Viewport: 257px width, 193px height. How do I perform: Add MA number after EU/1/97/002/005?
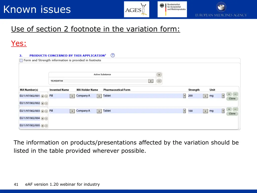pos(42,126)
